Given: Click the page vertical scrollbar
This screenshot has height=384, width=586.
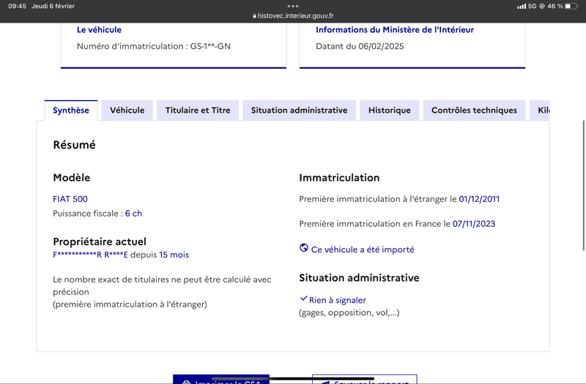Looking at the screenshot, I should pyautogui.click(x=584, y=186).
